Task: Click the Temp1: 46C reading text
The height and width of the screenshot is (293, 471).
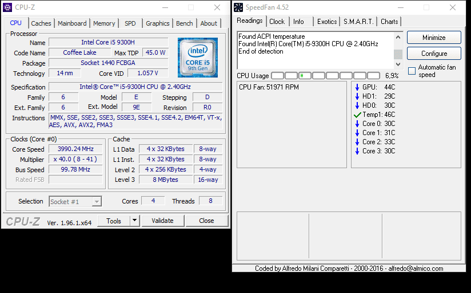Action: point(379,115)
